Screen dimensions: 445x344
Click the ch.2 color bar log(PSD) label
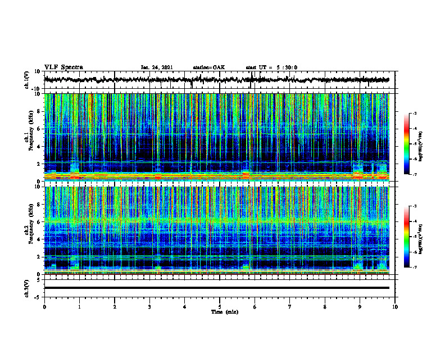pyautogui.click(x=420, y=239)
